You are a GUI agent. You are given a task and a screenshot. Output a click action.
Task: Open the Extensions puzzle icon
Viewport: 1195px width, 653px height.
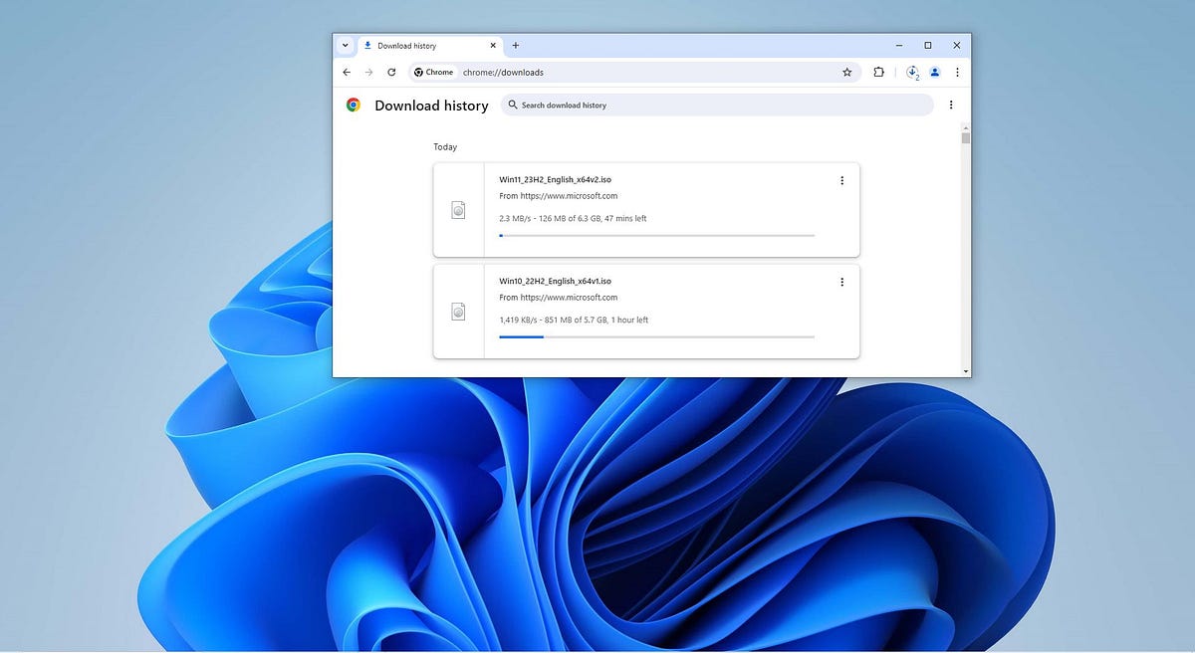879,73
